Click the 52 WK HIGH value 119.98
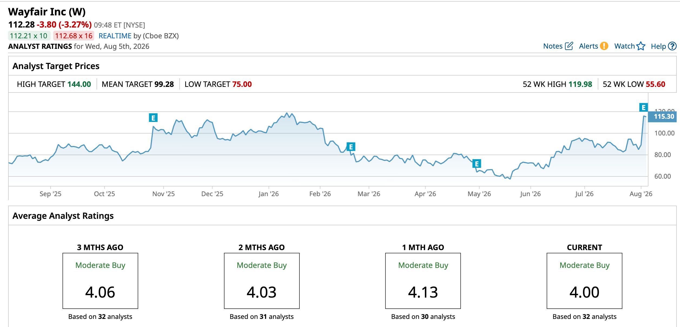The width and height of the screenshot is (680, 327). 580,84
